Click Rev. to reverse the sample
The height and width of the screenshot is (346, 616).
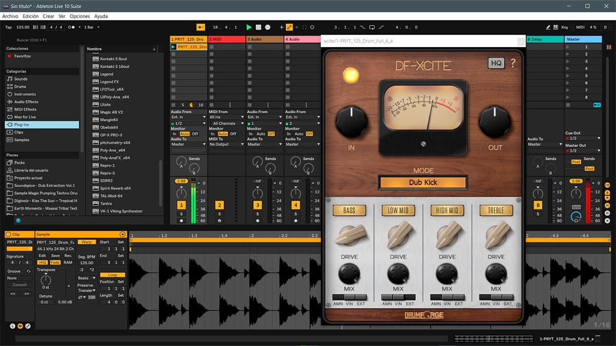[68, 255]
